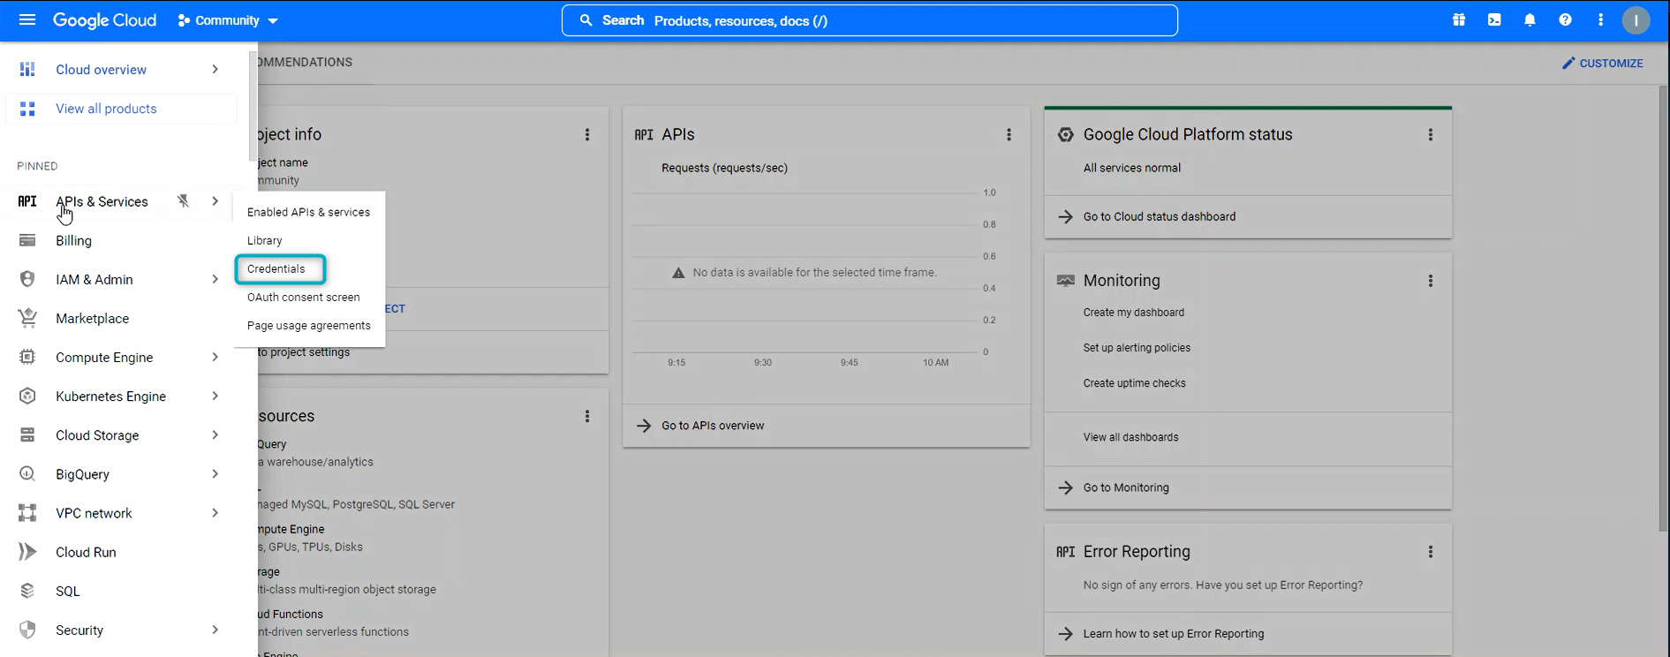Open Marketplace in the sidebar
Screen dimensions: 1670x657
(x=92, y=318)
